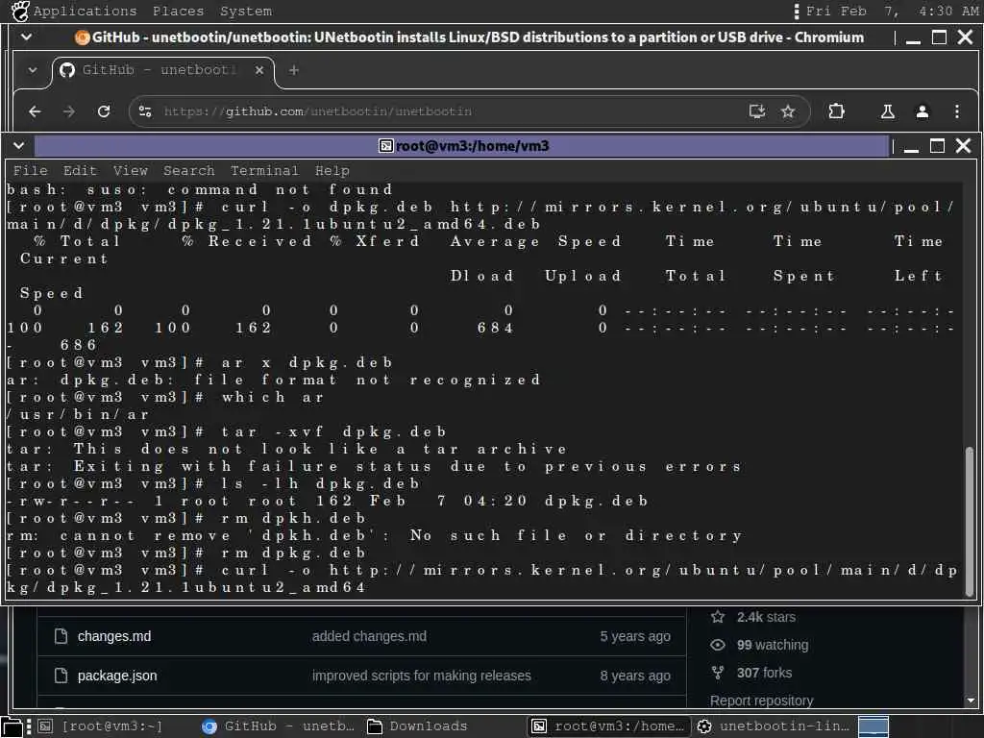984x738 pixels.
Task: Click Report repository link
Action: (x=761, y=701)
